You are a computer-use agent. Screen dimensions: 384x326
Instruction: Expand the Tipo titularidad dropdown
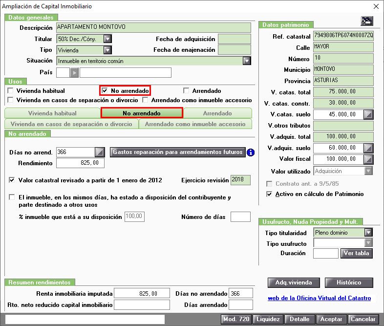[368, 232]
